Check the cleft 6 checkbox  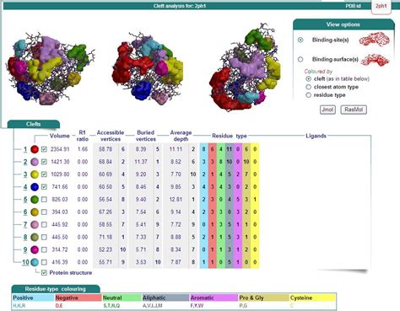click(x=44, y=212)
